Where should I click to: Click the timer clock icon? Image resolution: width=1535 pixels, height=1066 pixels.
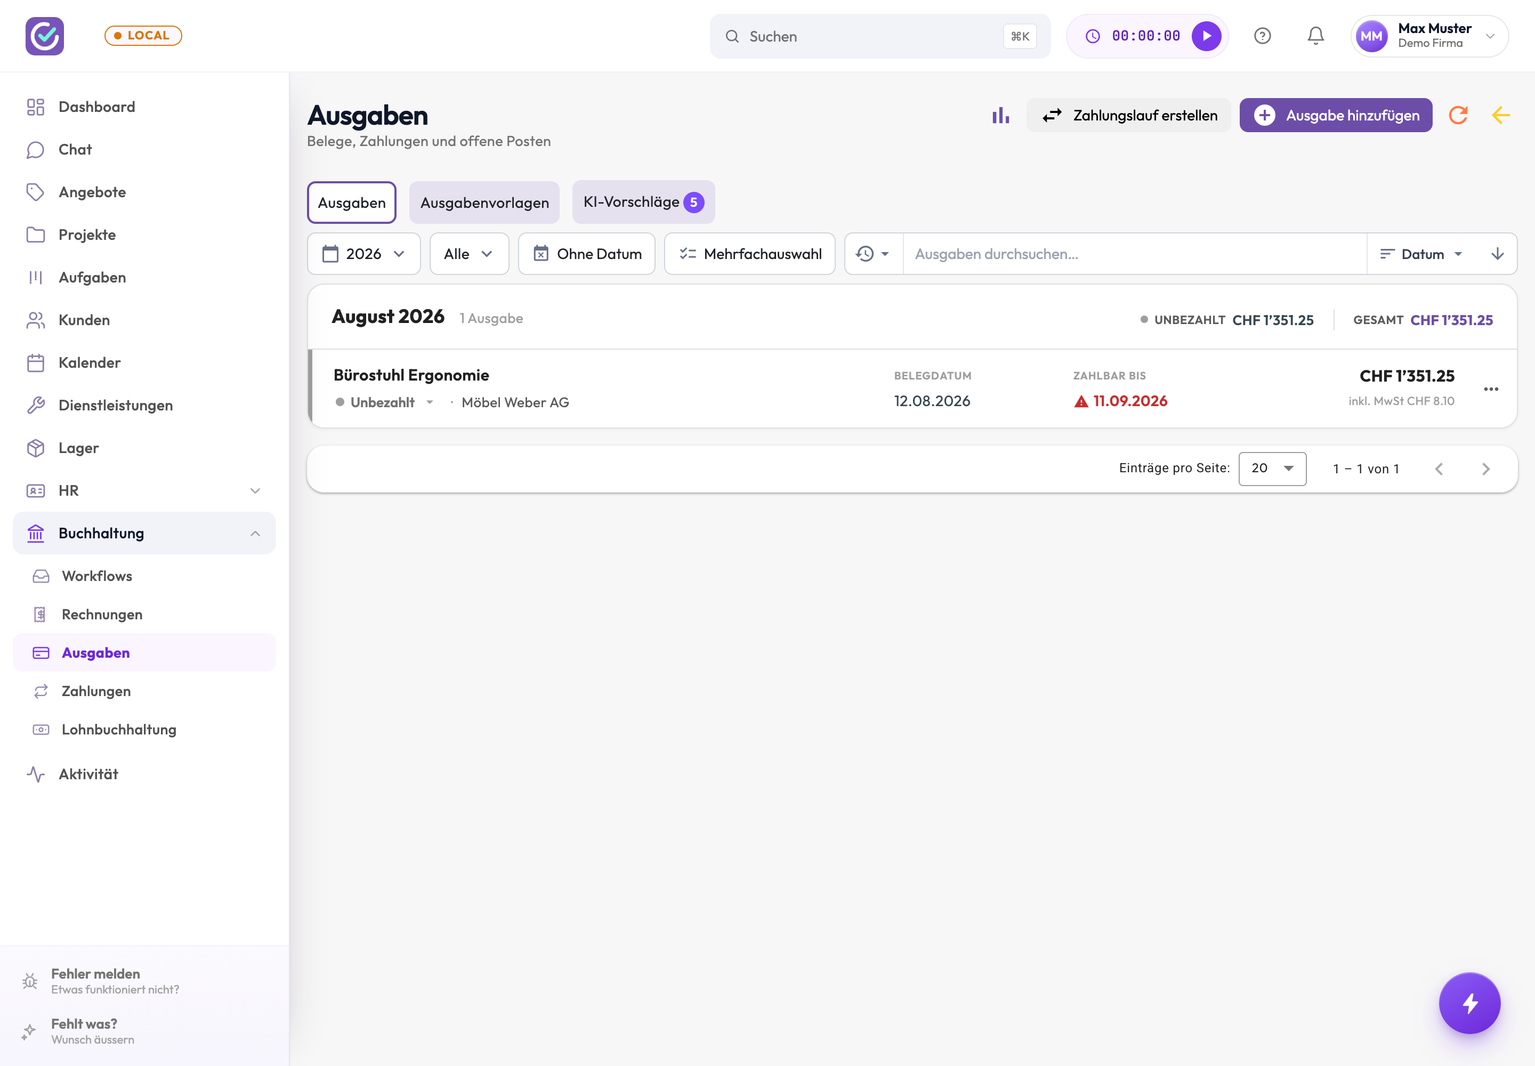coord(1092,36)
